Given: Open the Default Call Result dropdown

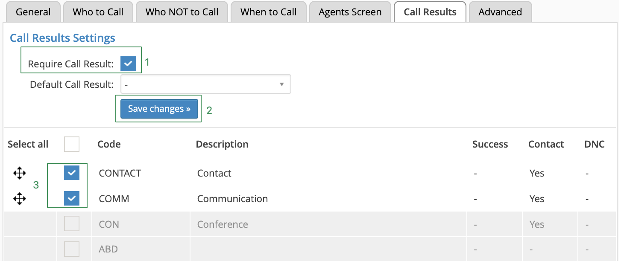Looking at the screenshot, I should point(205,84).
